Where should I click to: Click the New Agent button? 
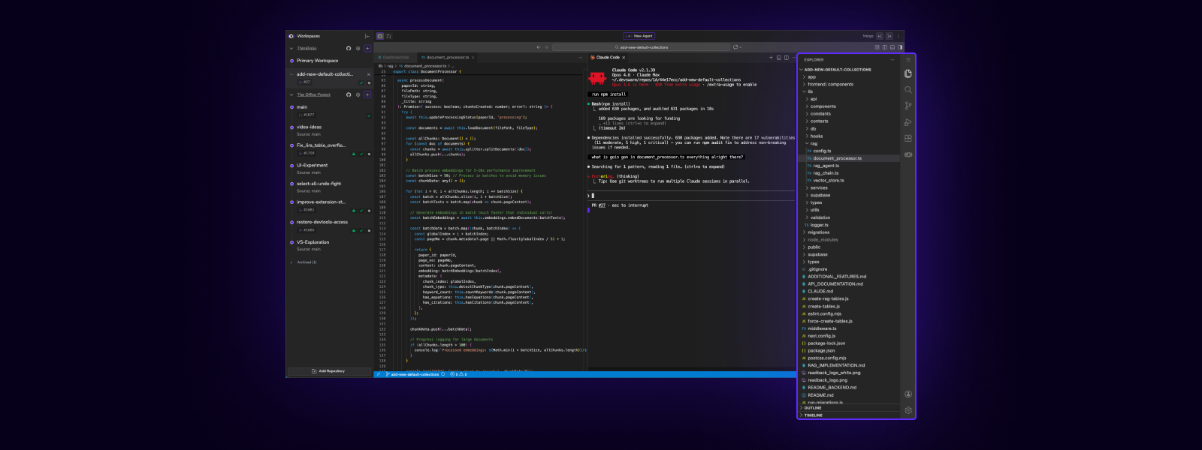639,36
